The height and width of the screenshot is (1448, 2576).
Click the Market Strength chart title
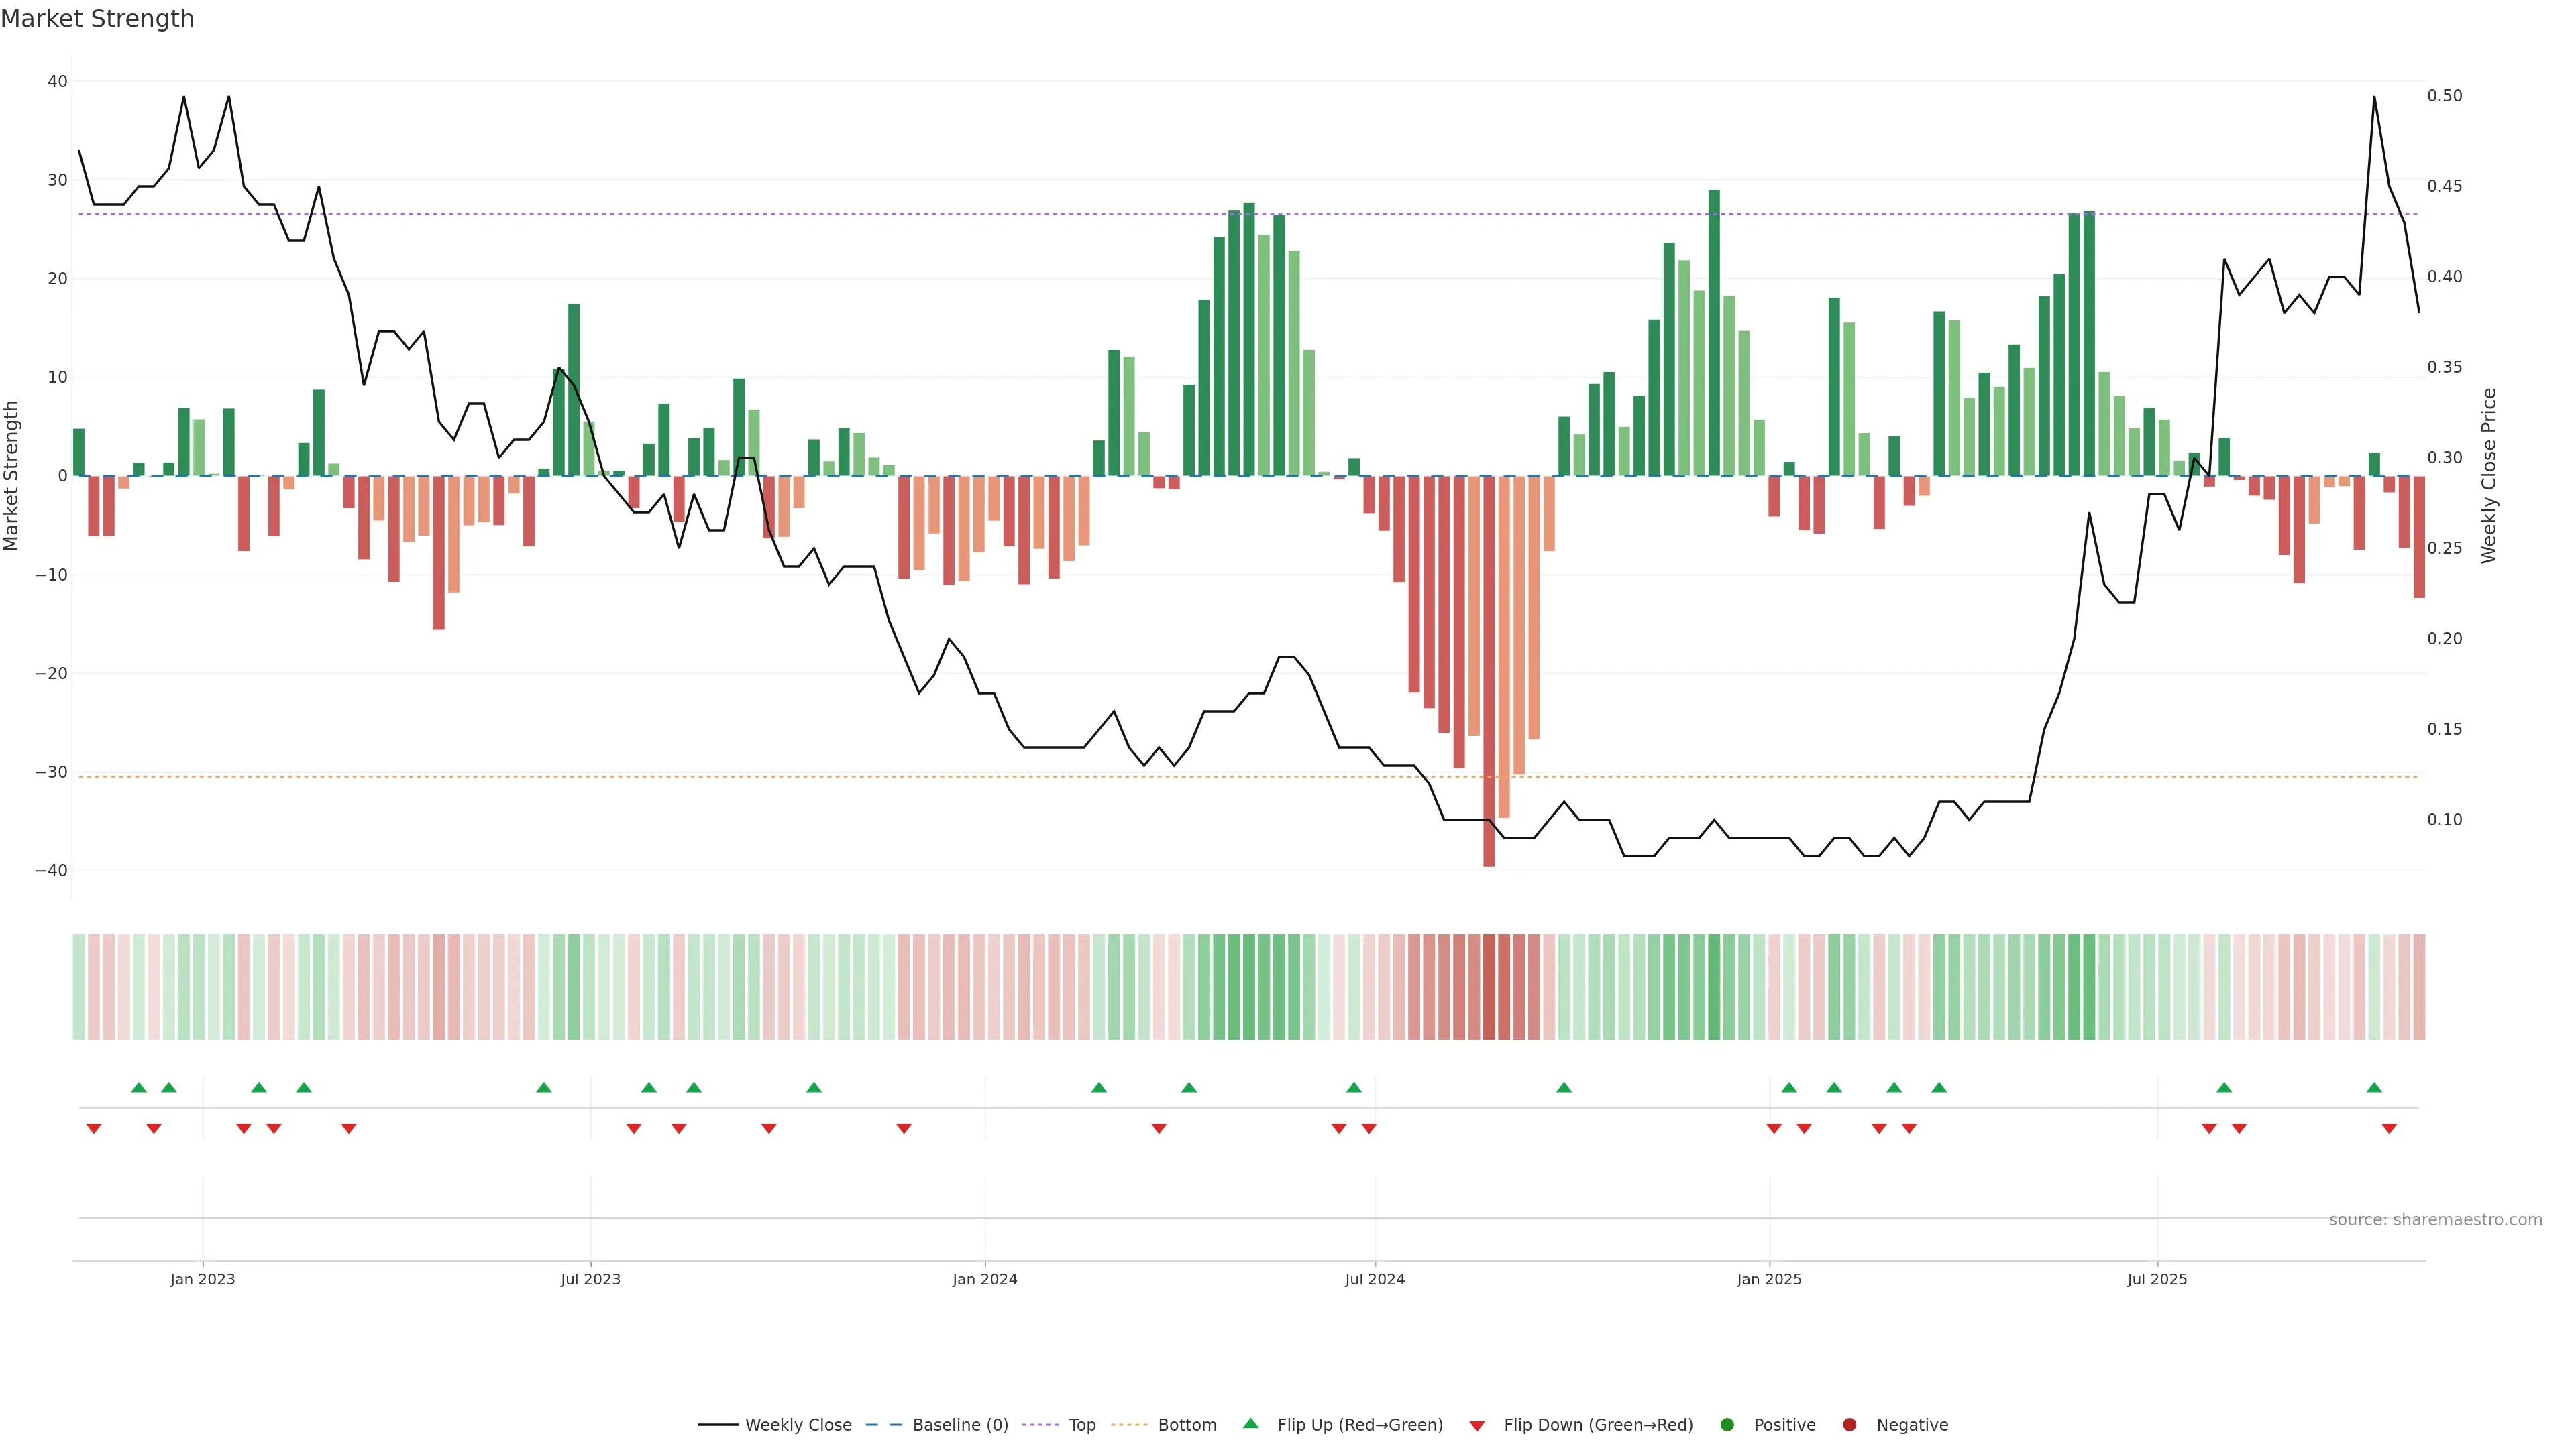(x=97, y=19)
